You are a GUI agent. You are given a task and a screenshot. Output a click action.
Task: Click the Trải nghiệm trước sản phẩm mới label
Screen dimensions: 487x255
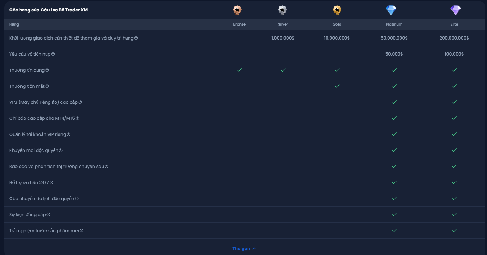pos(44,231)
